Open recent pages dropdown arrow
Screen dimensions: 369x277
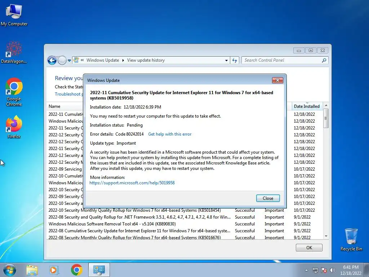70,61
